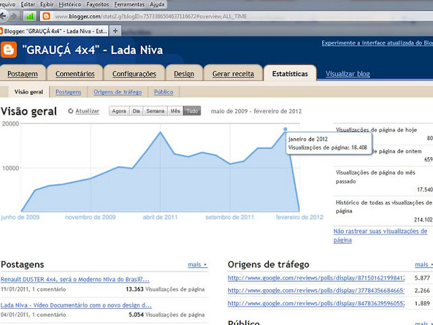The image size is (433, 325).
Task: Click mais link next to Origens de tráfego
Action: click(424, 265)
